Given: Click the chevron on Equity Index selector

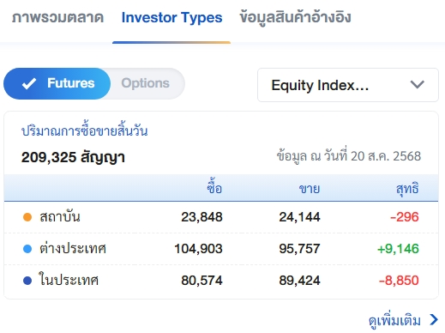Looking at the screenshot, I should tap(417, 85).
